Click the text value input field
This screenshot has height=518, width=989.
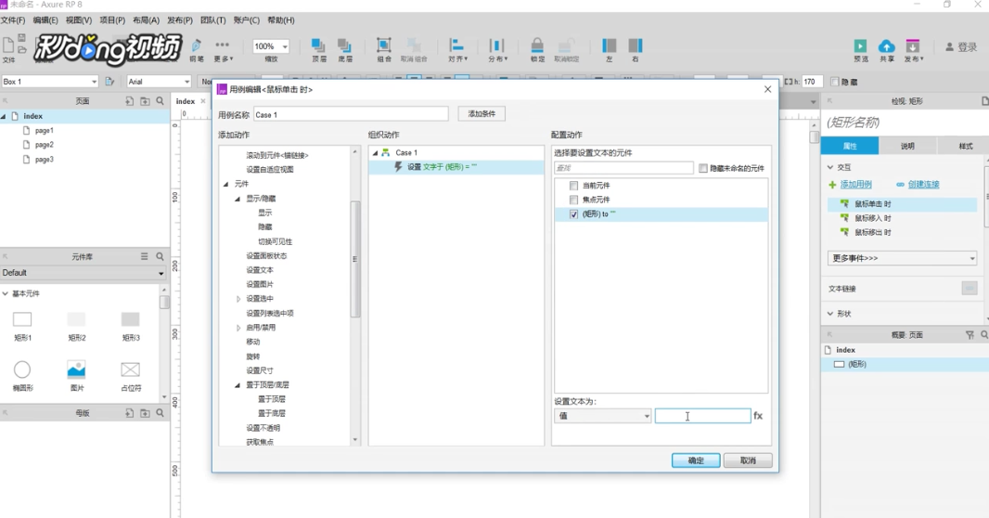702,416
